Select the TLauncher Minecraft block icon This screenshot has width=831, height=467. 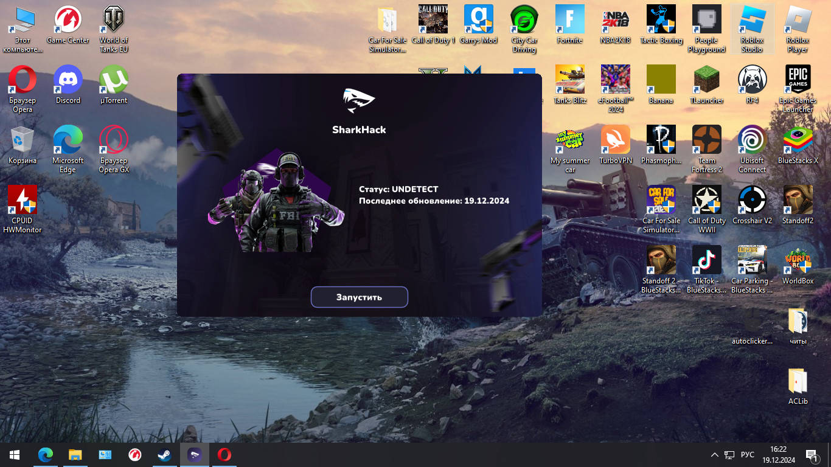707,85
